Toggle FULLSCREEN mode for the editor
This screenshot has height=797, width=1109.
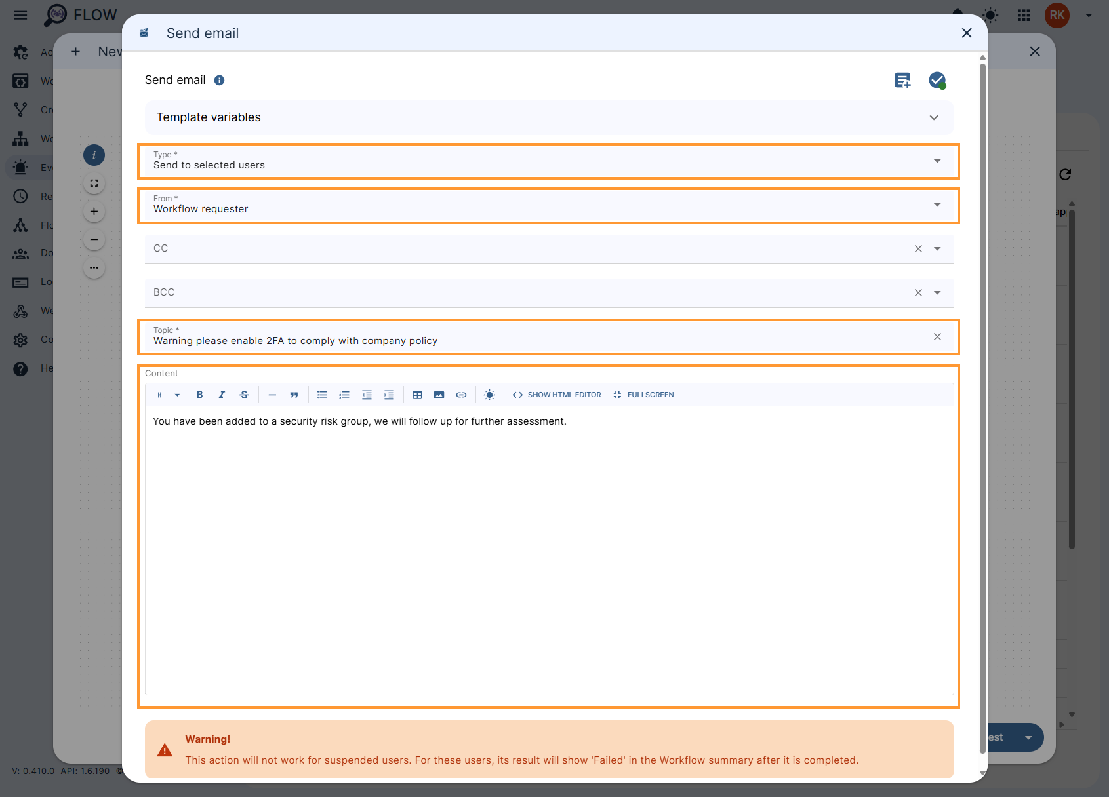pos(643,395)
